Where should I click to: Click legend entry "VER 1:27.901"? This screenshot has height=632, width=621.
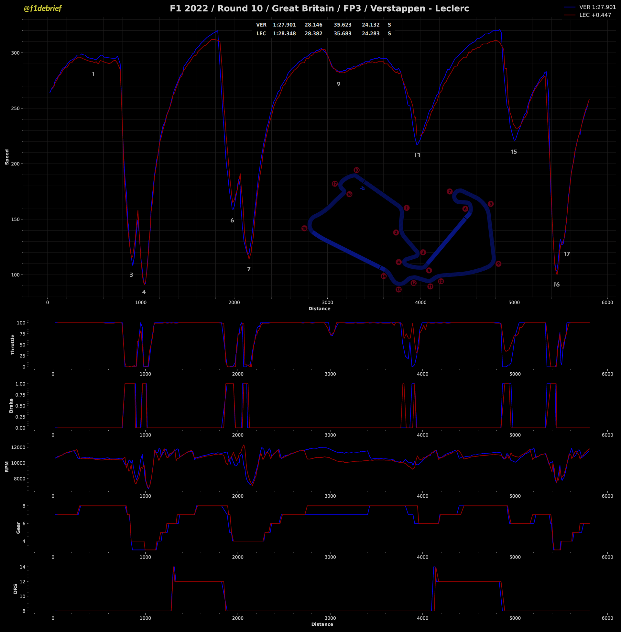pos(597,7)
